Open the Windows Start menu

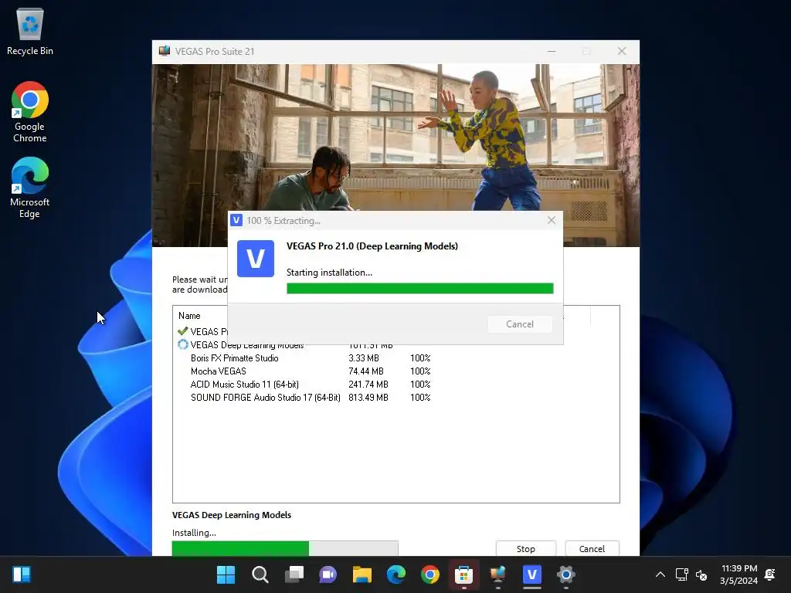coord(226,574)
